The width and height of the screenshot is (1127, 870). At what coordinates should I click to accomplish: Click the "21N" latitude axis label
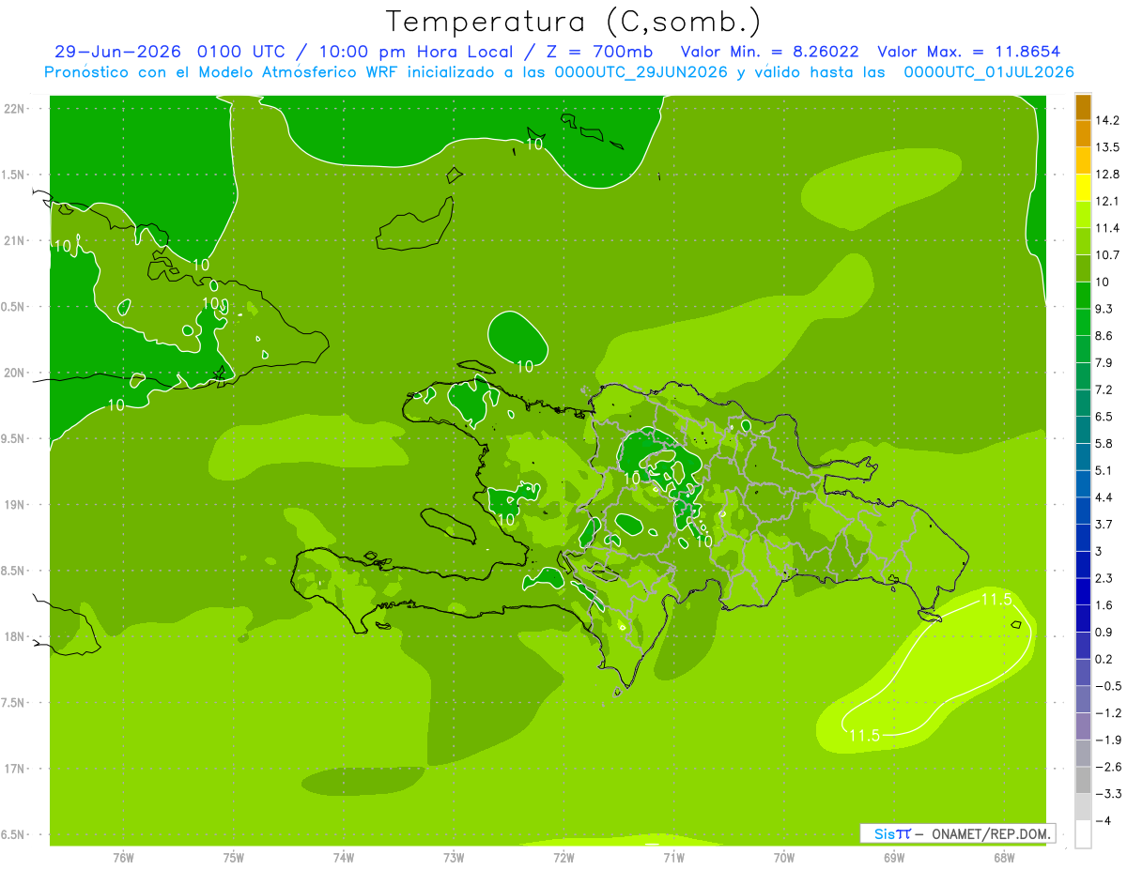point(16,241)
